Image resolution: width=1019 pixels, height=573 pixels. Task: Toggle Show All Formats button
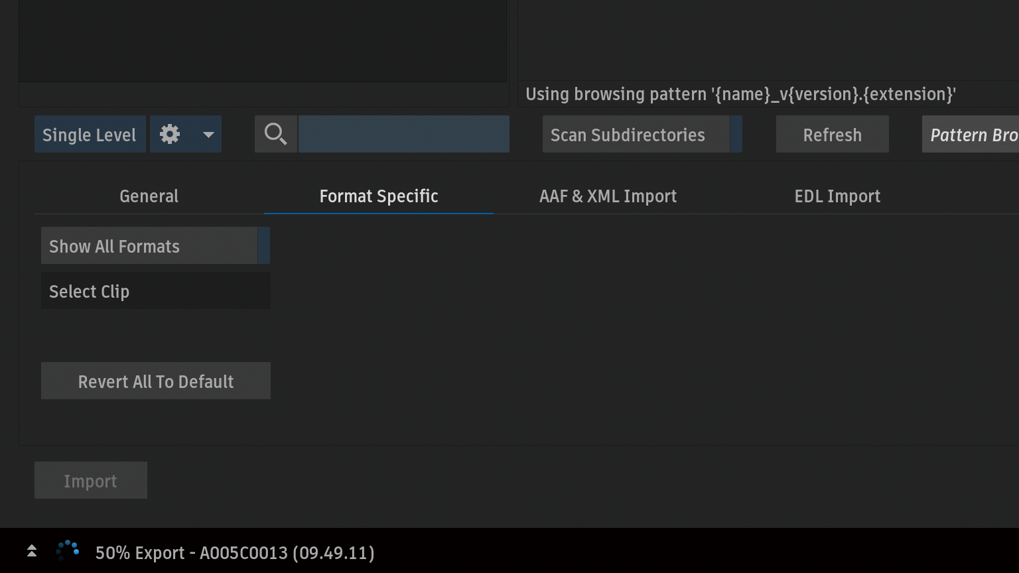coord(155,246)
